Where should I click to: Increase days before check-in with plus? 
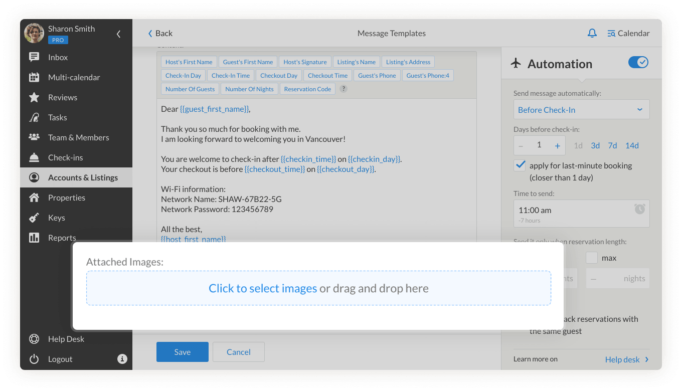[x=557, y=145]
